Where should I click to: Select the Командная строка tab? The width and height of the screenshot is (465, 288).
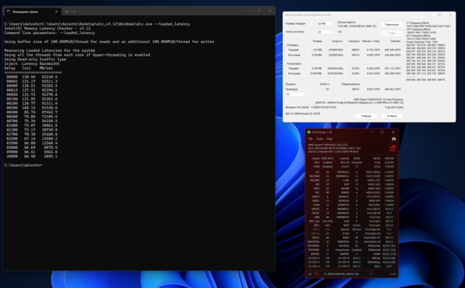coord(32,12)
